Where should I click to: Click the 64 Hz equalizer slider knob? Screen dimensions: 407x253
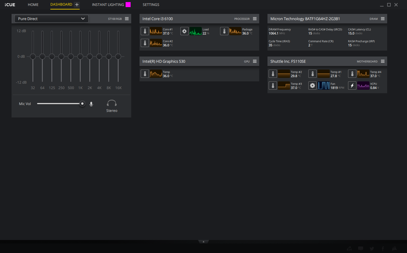(42, 56)
